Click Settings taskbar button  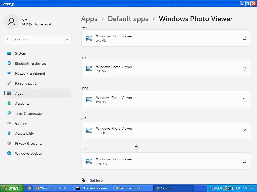click(173, 188)
